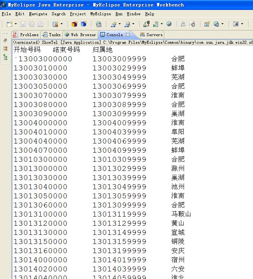This screenshot has height=279, width=253.
Task: Open the Edit menu
Action: [x=20, y=14]
